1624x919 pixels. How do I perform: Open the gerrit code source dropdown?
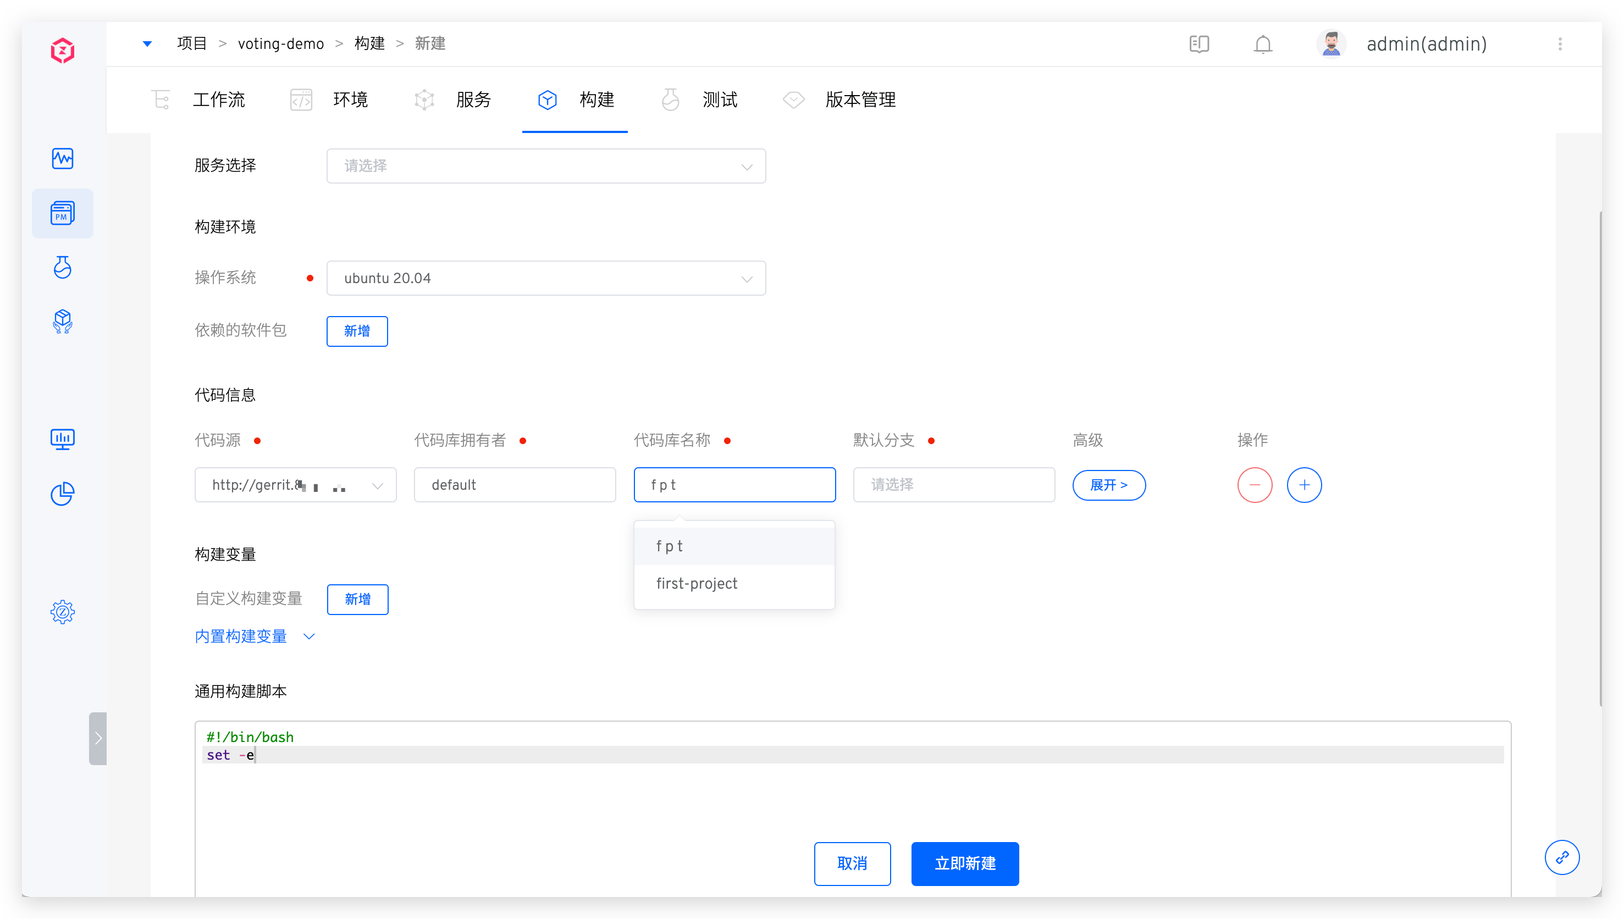click(x=295, y=485)
